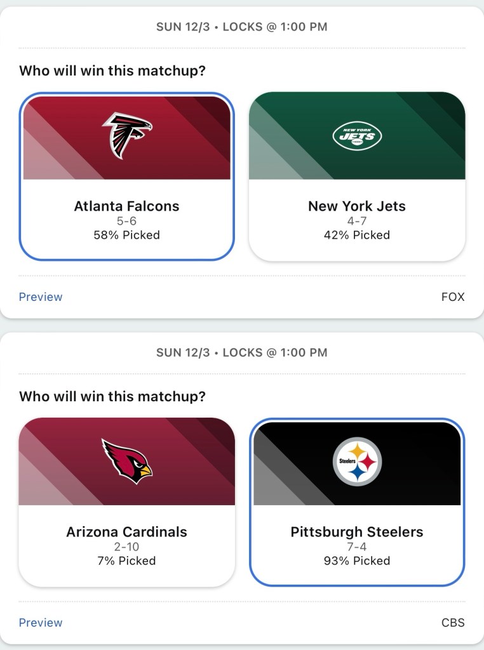Open Preview for the Falcons vs Jets matchup
484x650 pixels.
tap(41, 297)
